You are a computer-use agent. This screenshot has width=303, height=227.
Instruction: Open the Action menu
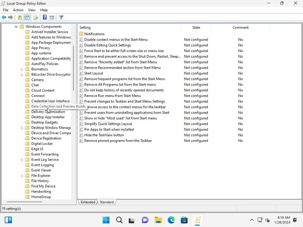coord(18,10)
